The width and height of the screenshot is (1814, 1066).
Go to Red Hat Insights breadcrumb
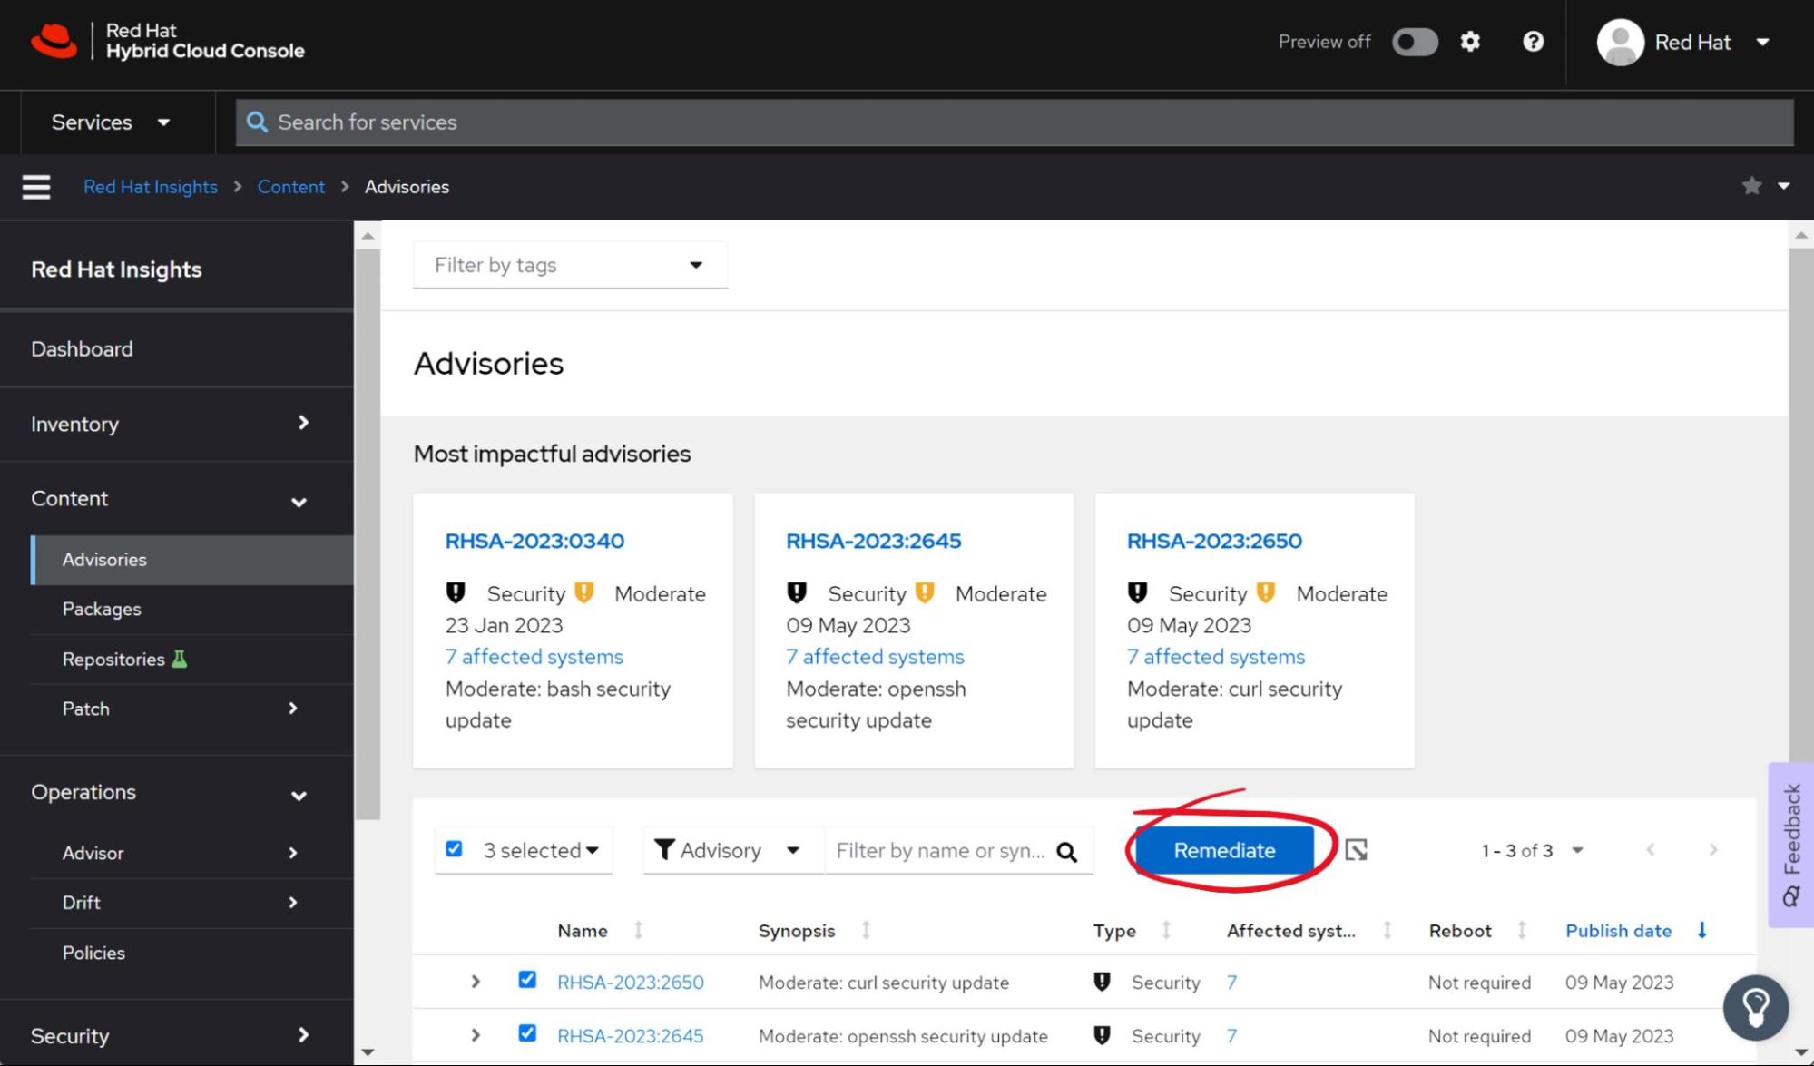[x=151, y=187]
